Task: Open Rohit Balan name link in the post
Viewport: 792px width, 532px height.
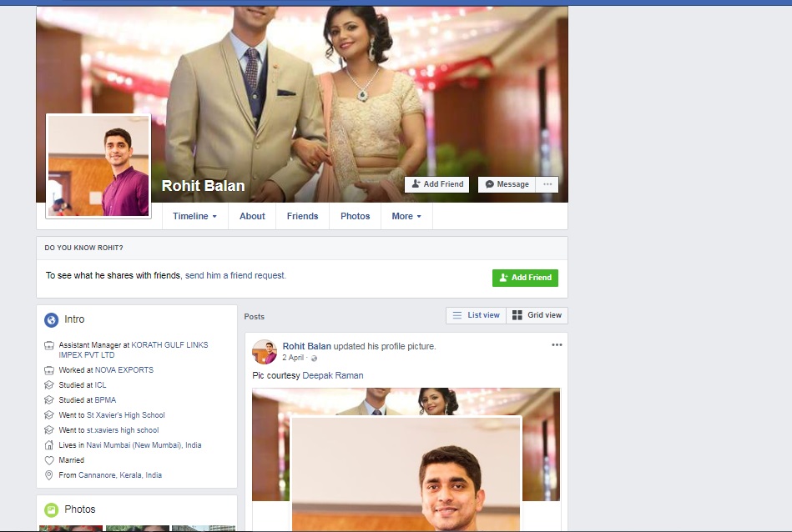Action: (x=306, y=346)
